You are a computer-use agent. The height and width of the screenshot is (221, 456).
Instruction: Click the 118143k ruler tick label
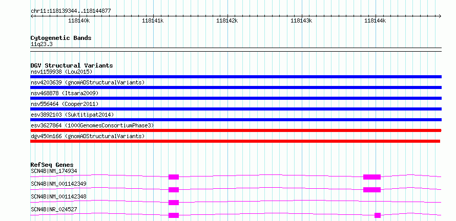[x=301, y=20]
